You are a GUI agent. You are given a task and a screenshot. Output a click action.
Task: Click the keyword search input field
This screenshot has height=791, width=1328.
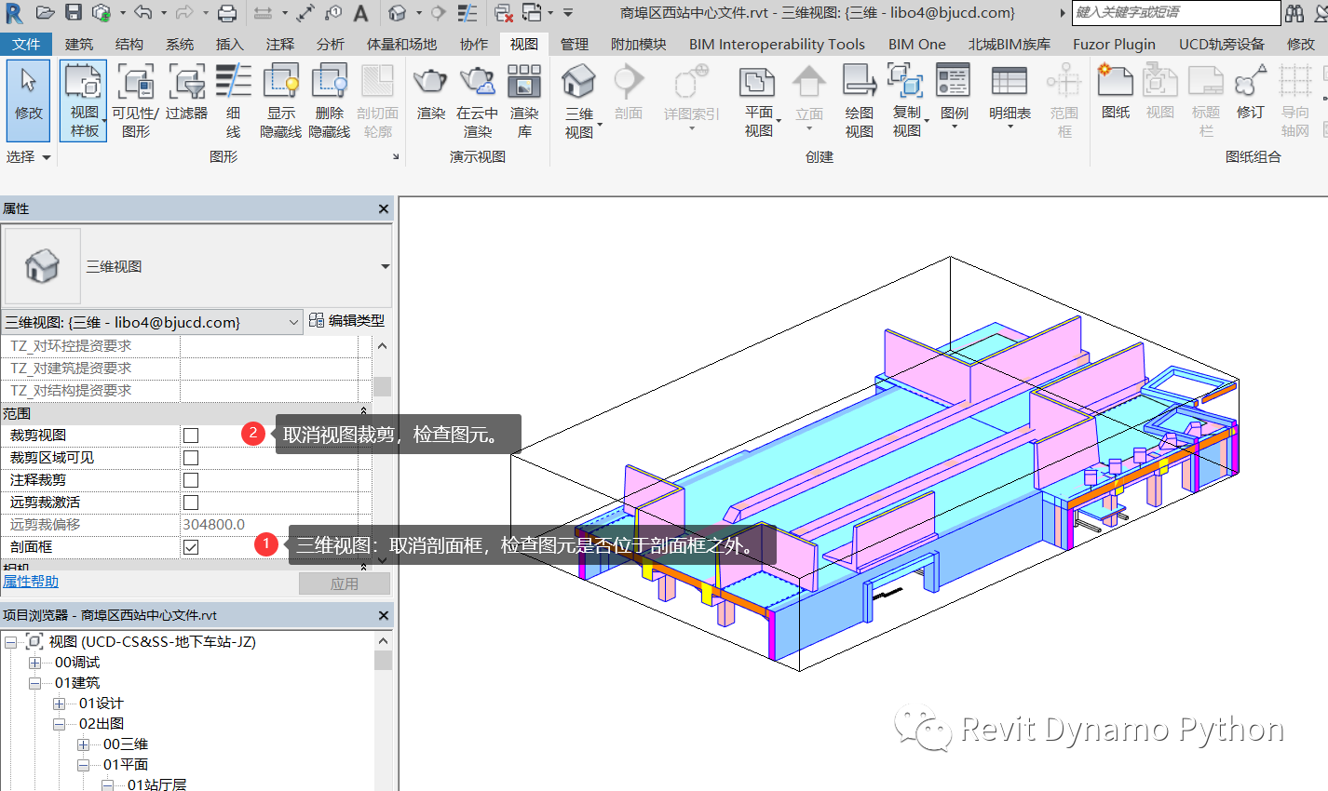(1176, 13)
